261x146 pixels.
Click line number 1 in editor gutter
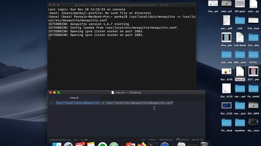pos(51,103)
